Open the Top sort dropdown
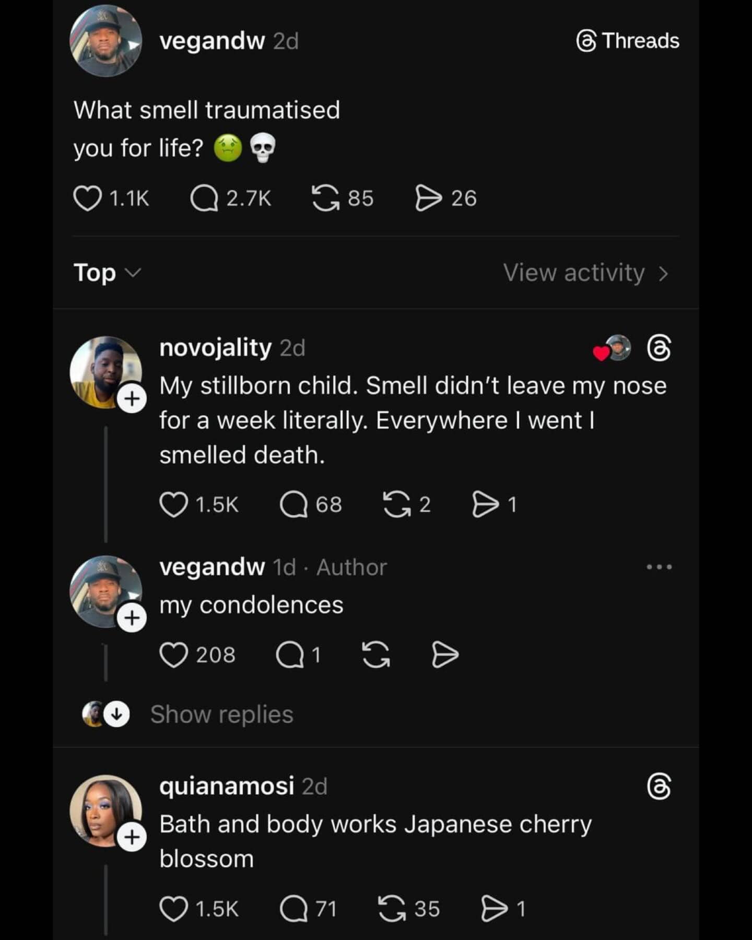This screenshot has height=940, width=752. (x=107, y=273)
